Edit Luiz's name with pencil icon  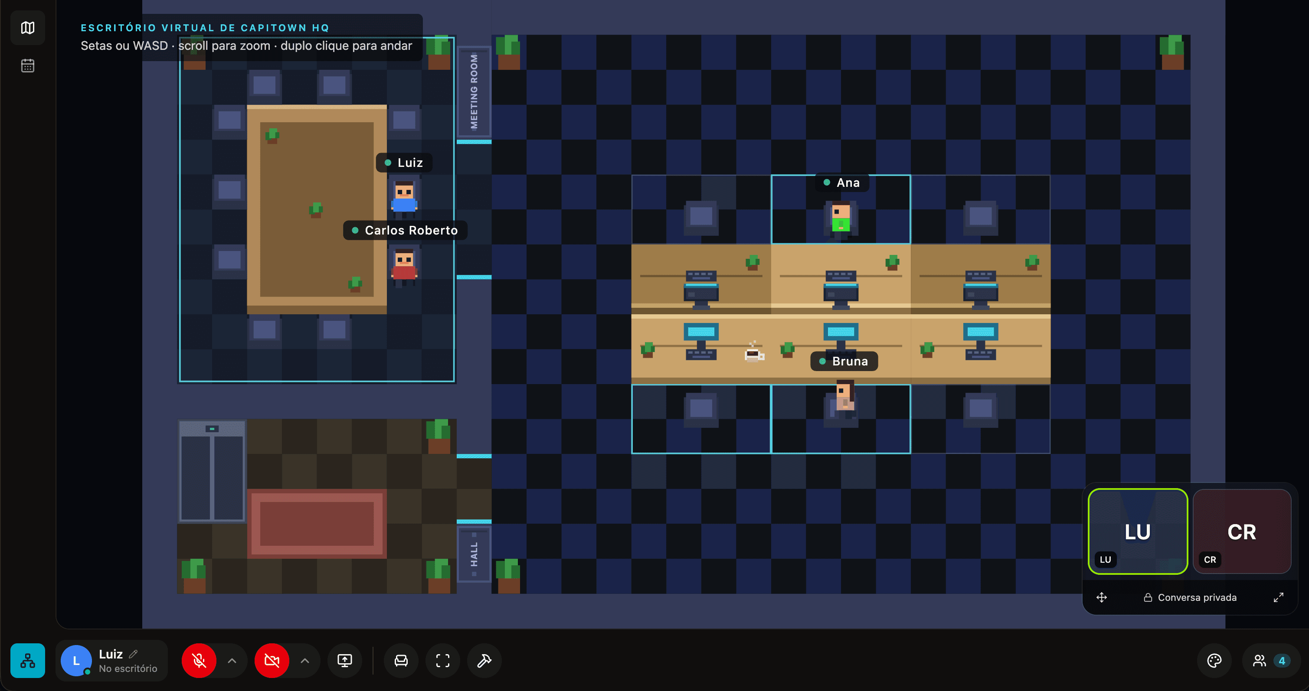(x=133, y=654)
